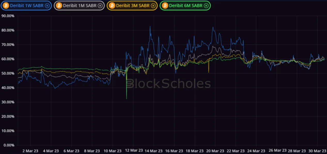
Task: Click the 14 Mar 23 date label
Action: (153, 151)
